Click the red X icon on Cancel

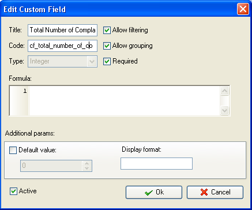(x=204, y=192)
